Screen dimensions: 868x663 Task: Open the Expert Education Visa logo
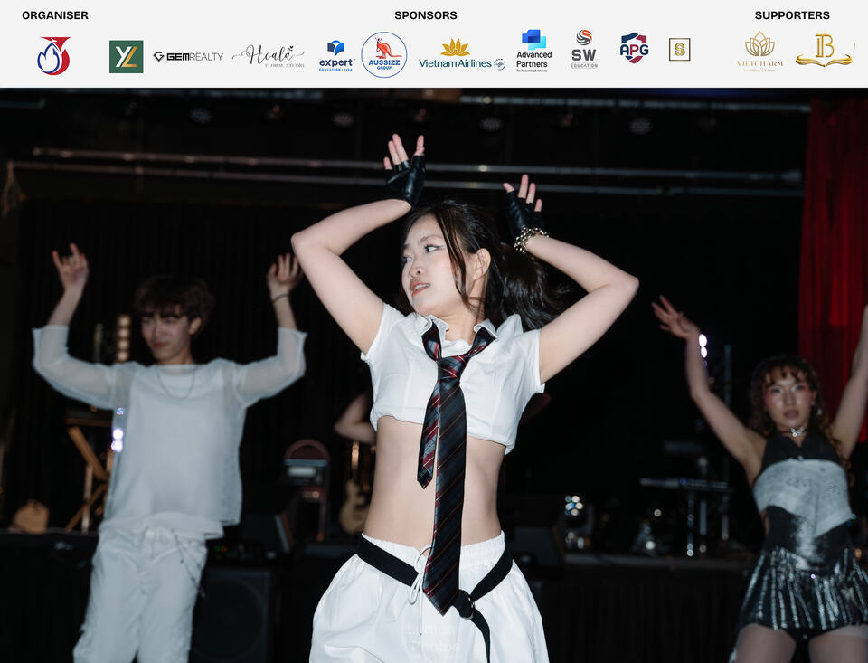pyautogui.click(x=336, y=56)
